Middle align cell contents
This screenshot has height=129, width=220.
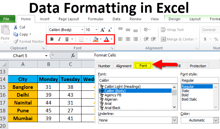[128, 30]
